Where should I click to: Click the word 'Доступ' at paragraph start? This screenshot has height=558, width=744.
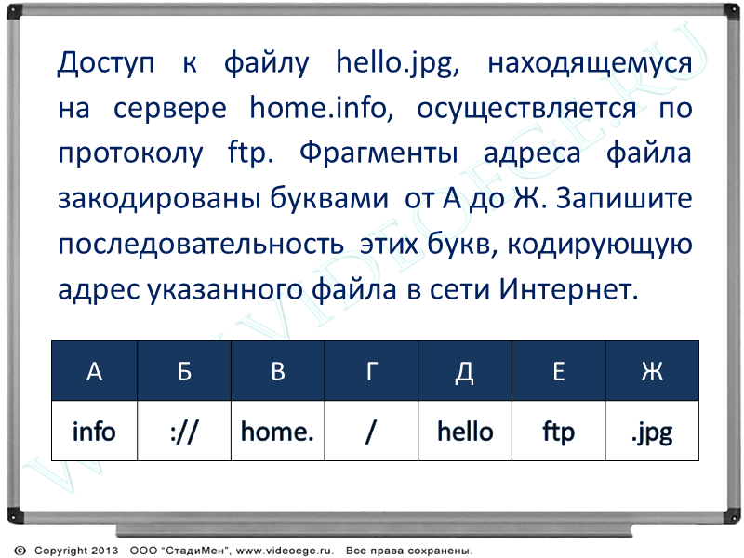[106, 64]
